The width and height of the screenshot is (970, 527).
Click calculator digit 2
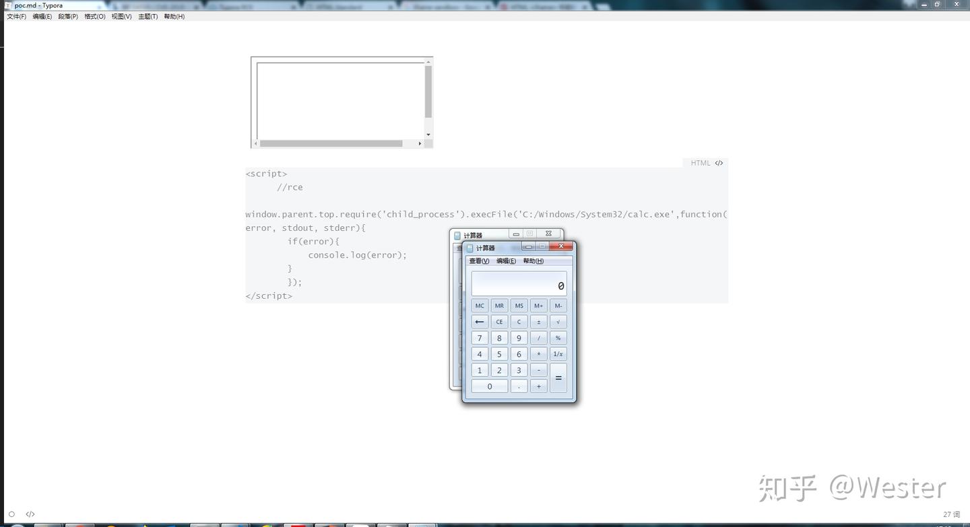pos(499,370)
